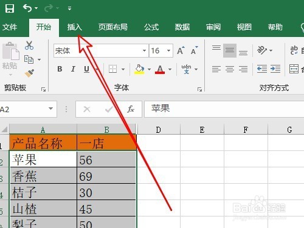Expand the fill color palette arrow
Viewport: 304px width, 228px height.
149,69
